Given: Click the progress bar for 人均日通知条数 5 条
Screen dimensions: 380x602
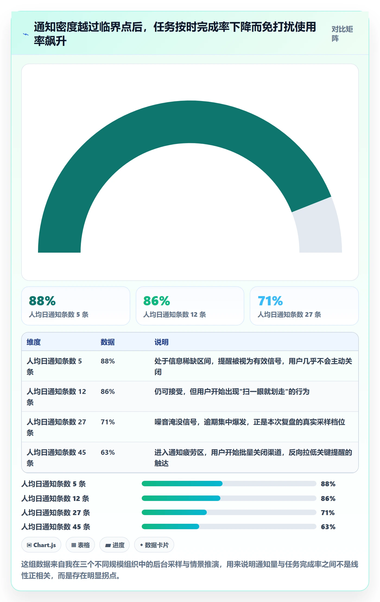Looking at the screenshot, I should coord(229,484).
